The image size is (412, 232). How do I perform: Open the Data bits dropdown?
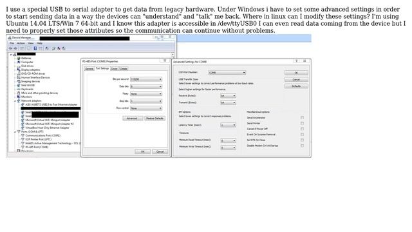tap(146, 86)
